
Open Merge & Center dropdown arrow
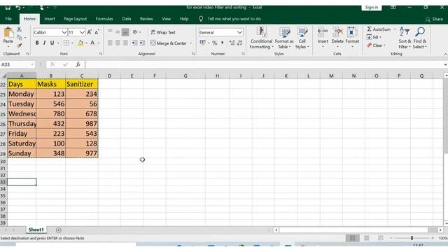click(x=191, y=43)
